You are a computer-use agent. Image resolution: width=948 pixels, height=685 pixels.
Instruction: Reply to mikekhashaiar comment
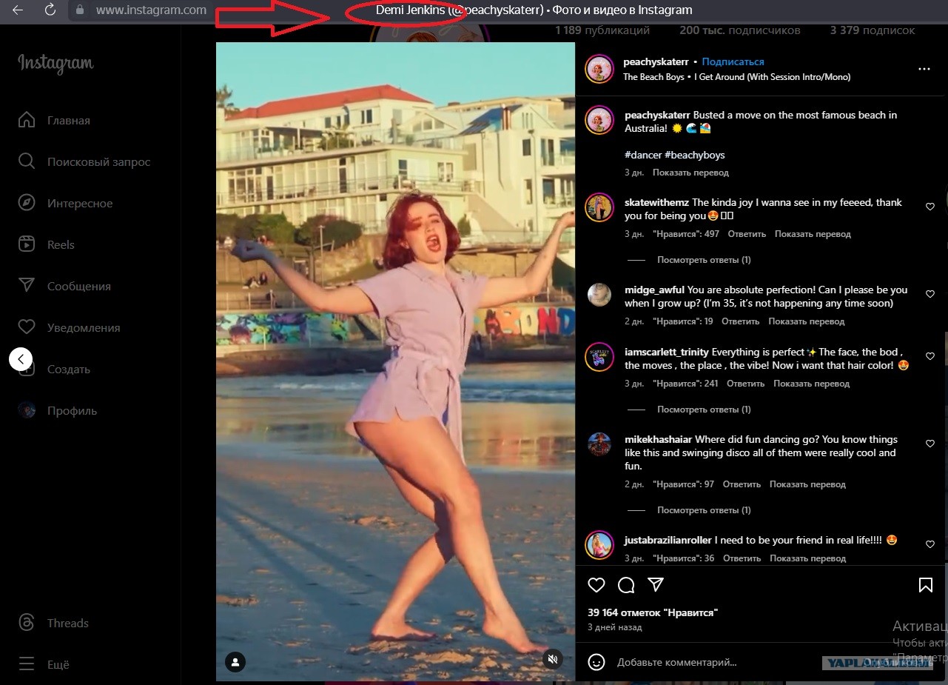pyautogui.click(x=742, y=484)
